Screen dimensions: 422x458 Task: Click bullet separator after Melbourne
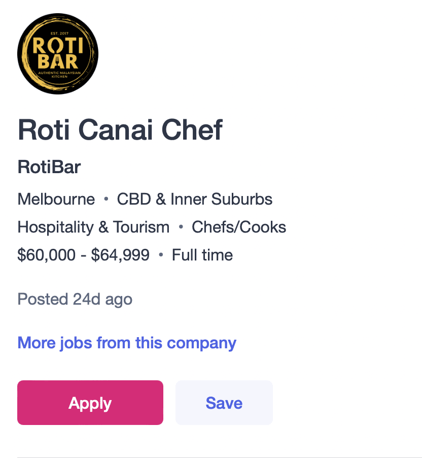[x=106, y=200]
